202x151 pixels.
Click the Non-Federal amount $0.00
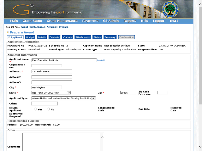click(x=56, y=125)
